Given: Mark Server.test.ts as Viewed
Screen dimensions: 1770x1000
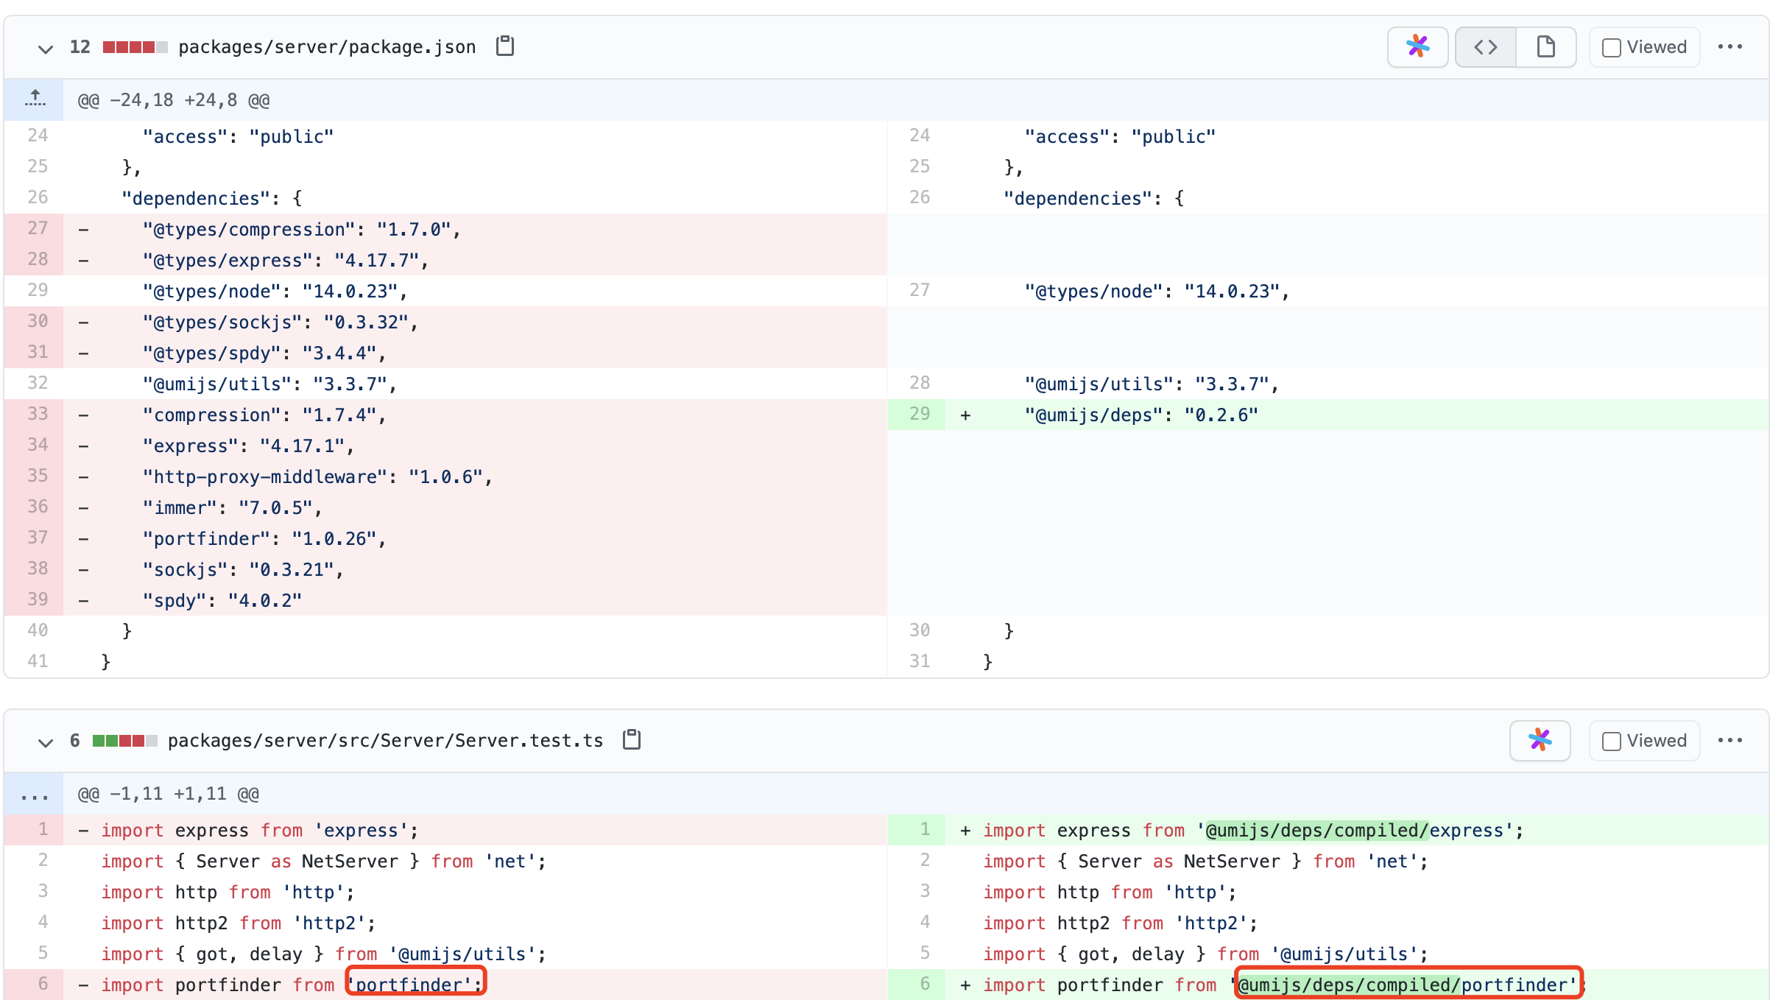Looking at the screenshot, I should [1612, 741].
